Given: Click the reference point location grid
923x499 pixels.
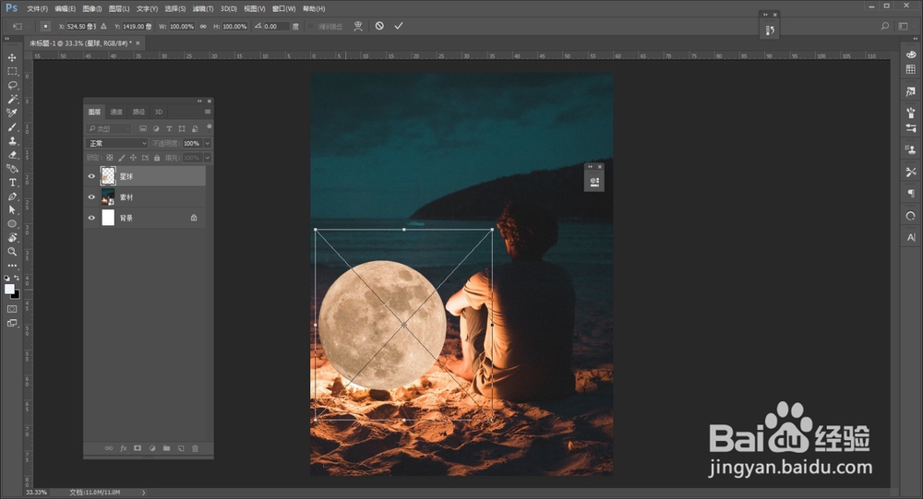Looking at the screenshot, I should pyautogui.click(x=46, y=27).
